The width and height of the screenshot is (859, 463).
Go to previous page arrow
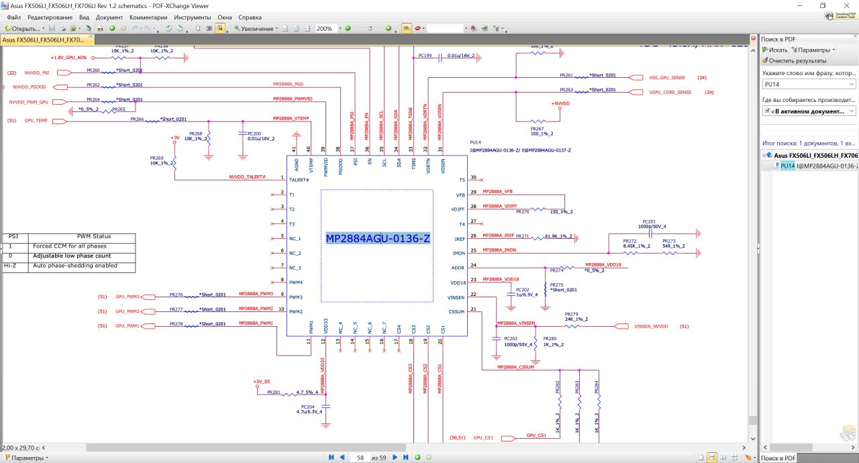click(x=342, y=458)
